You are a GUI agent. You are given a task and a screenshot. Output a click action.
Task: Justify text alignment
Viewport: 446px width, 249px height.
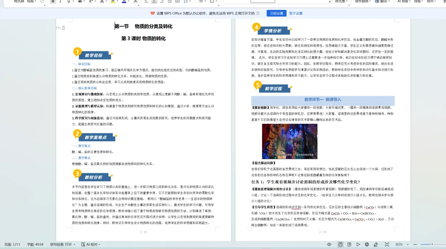coord(170,1)
